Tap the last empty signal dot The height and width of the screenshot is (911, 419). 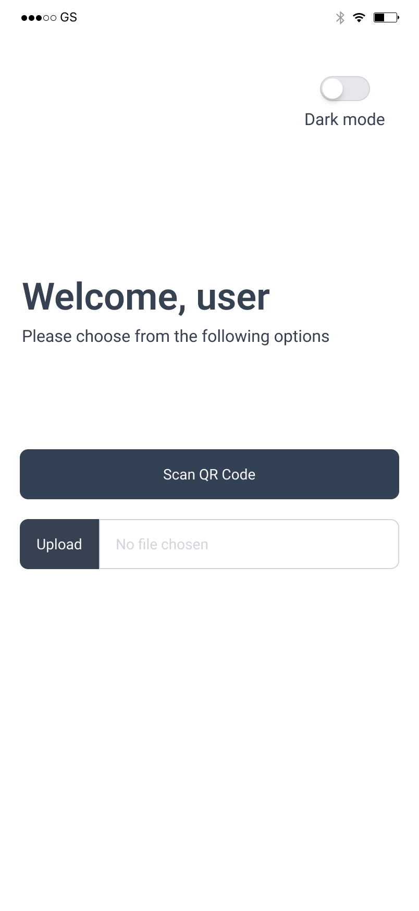coord(53,18)
